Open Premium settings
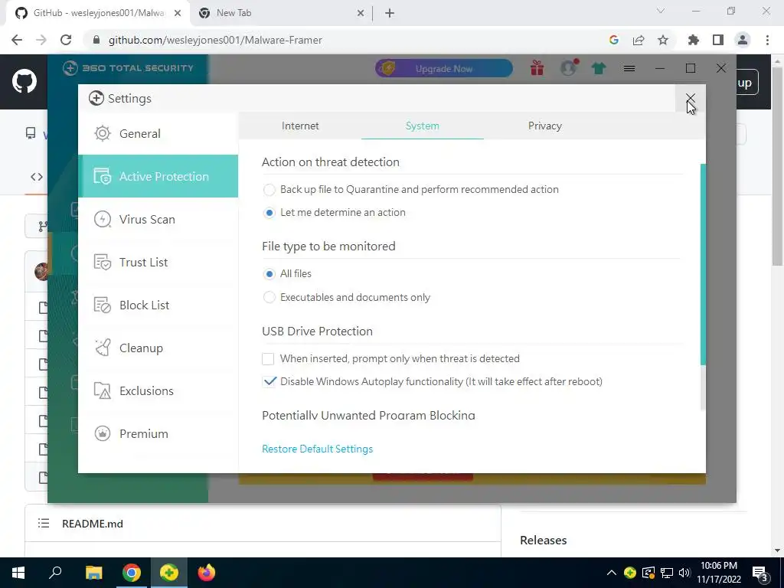Image resolution: width=784 pixels, height=588 pixels. [x=158, y=433]
